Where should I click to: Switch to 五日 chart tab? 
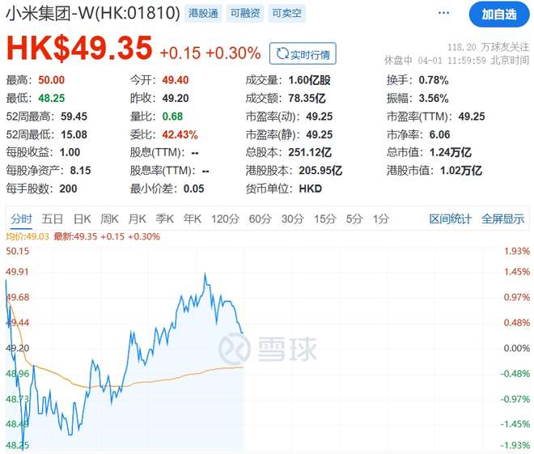click(53, 219)
